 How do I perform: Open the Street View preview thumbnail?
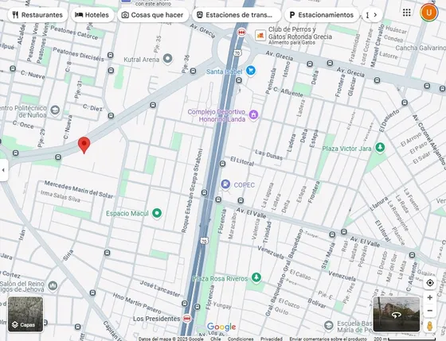[397, 314]
